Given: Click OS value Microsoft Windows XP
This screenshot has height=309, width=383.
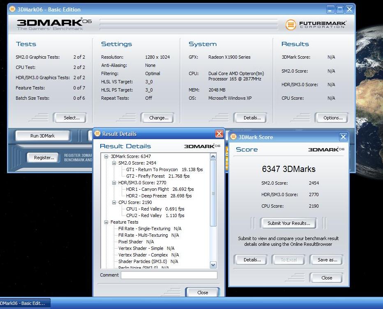Looking at the screenshot, I should coord(230,98).
